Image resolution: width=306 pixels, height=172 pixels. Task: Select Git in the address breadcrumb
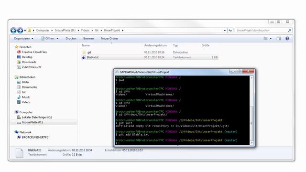click(x=97, y=31)
